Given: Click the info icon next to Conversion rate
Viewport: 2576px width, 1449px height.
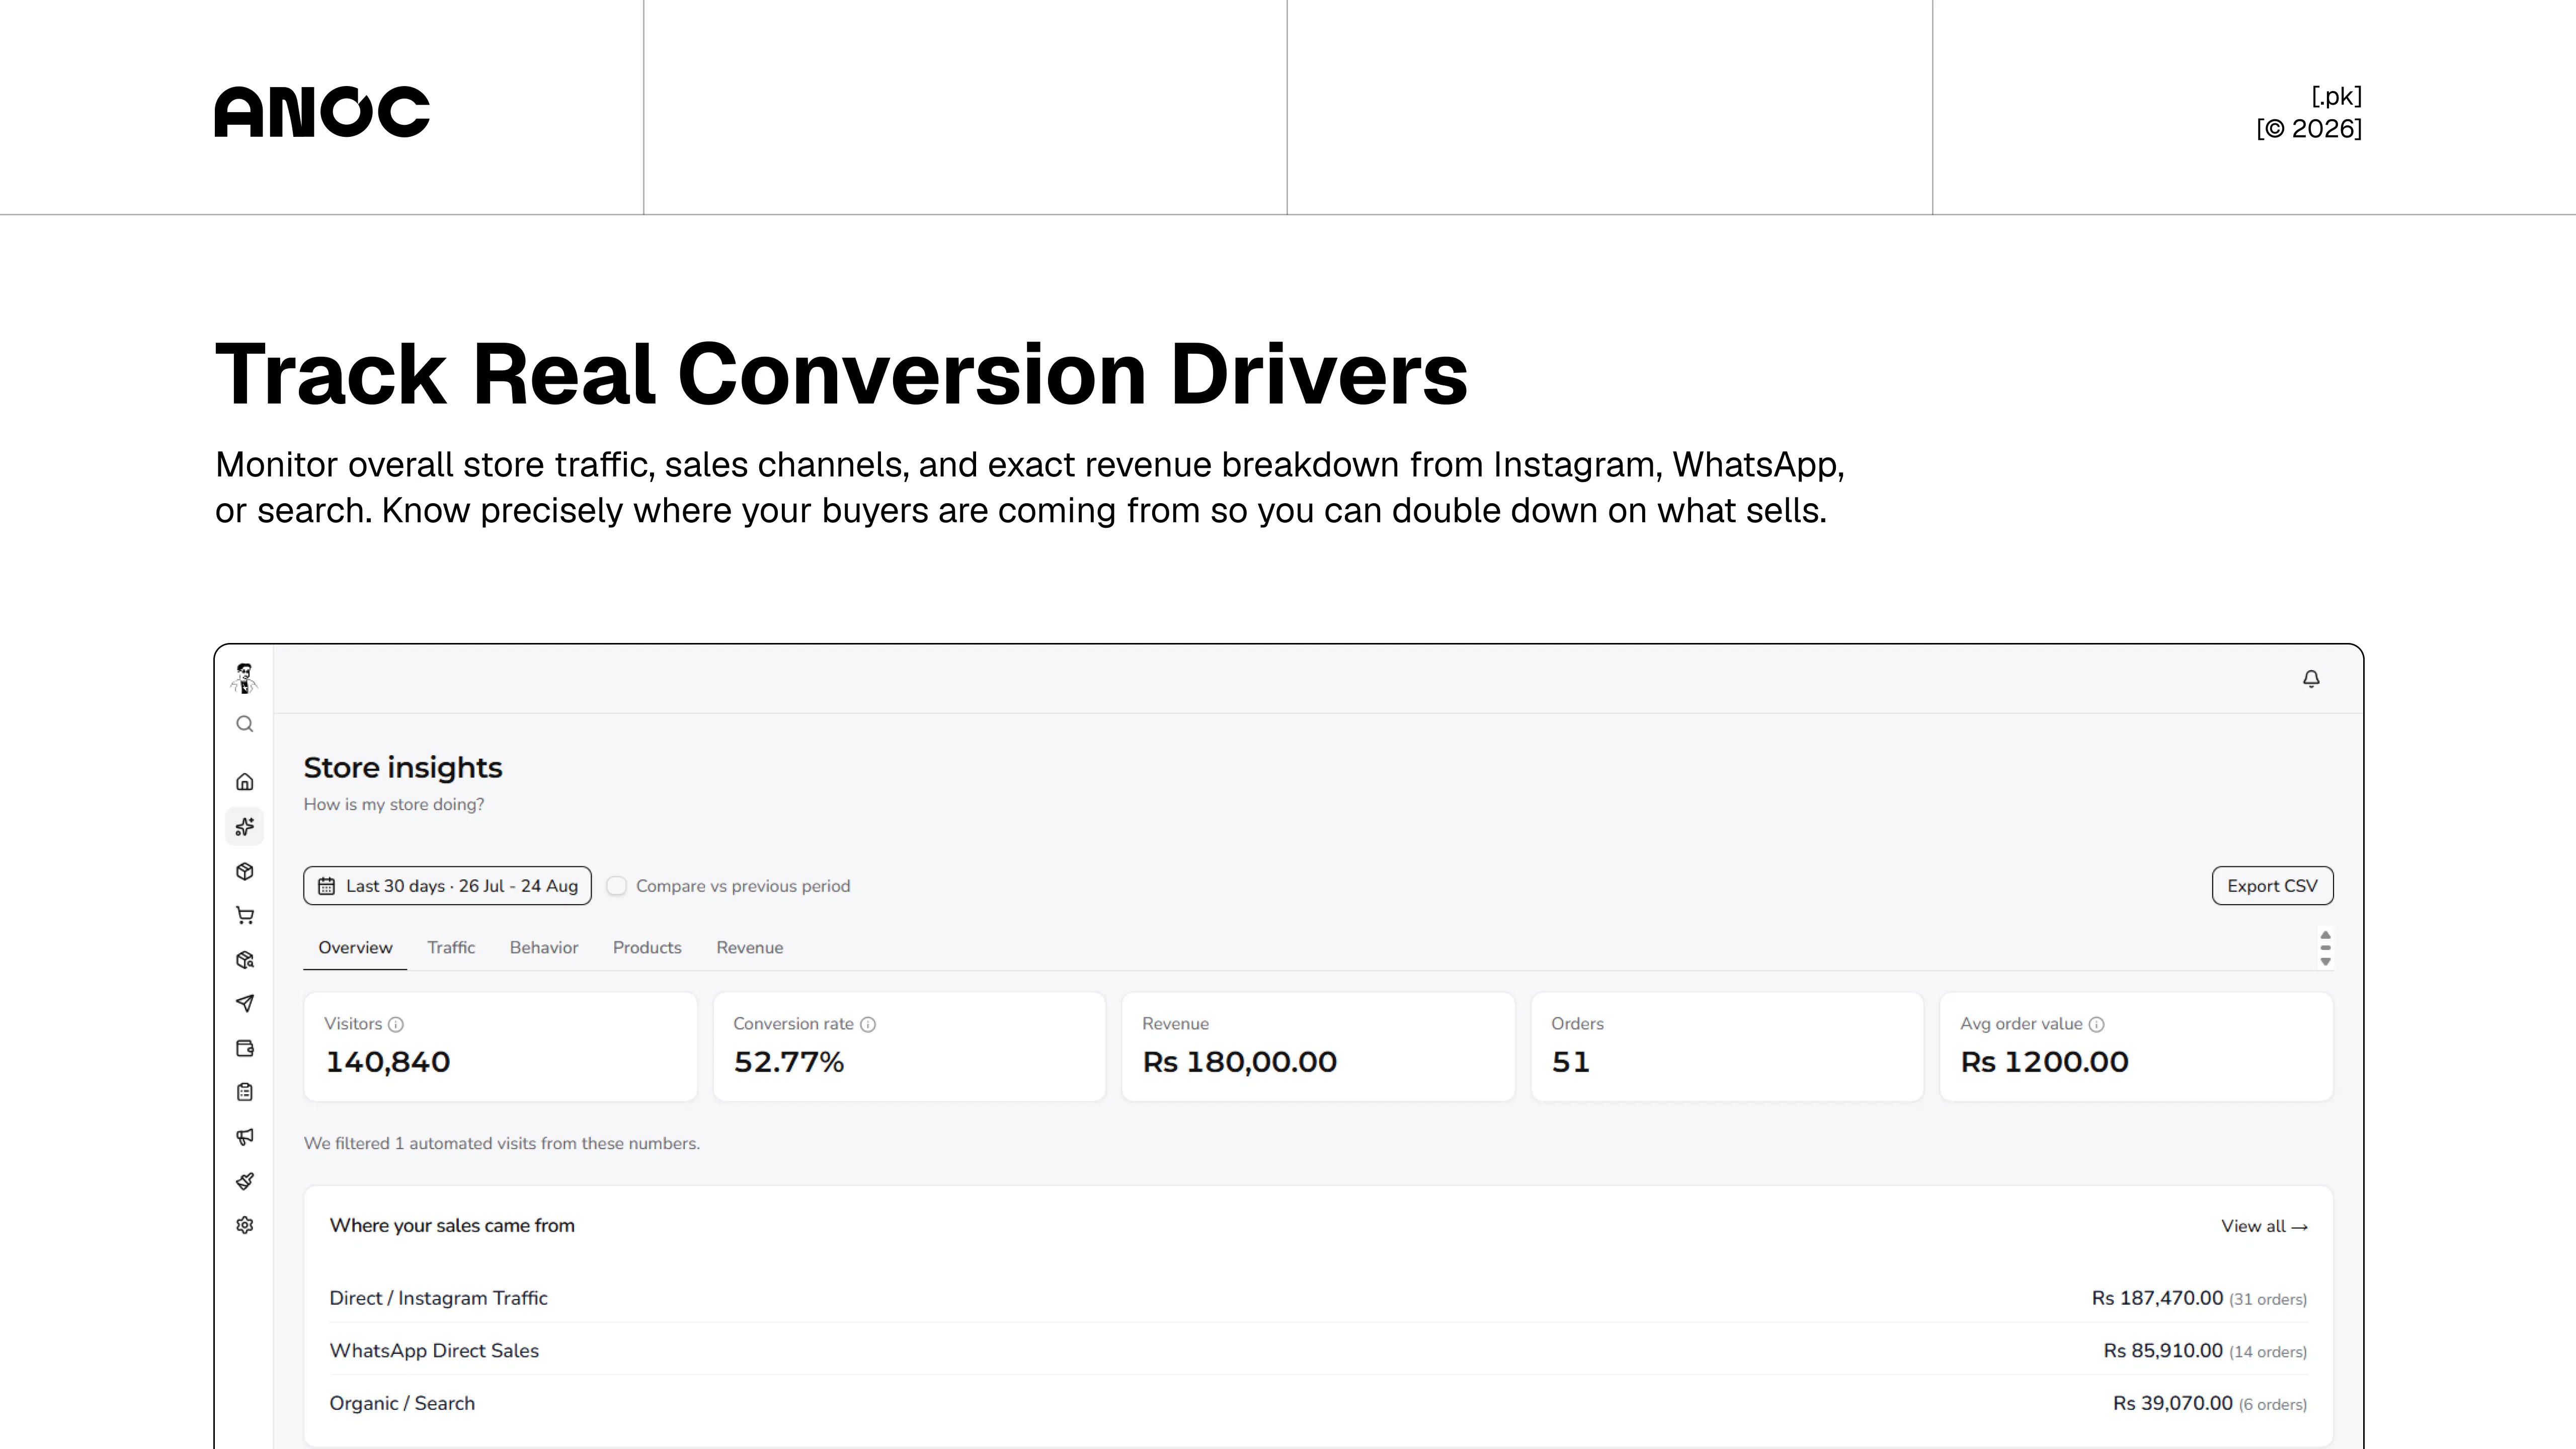Looking at the screenshot, I should tap(868, 1024).
